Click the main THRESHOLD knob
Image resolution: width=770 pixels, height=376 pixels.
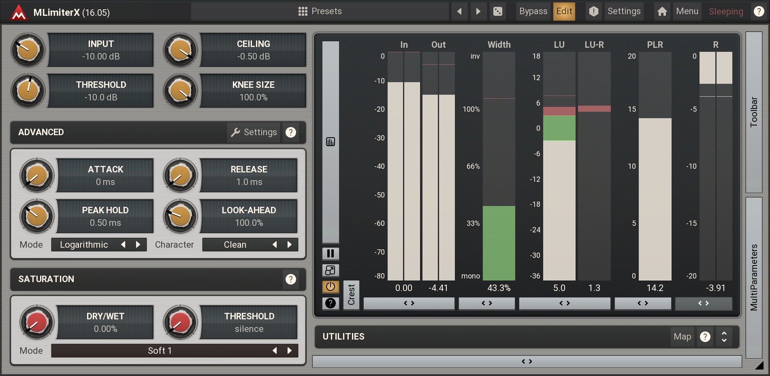(x=28, y=90)
